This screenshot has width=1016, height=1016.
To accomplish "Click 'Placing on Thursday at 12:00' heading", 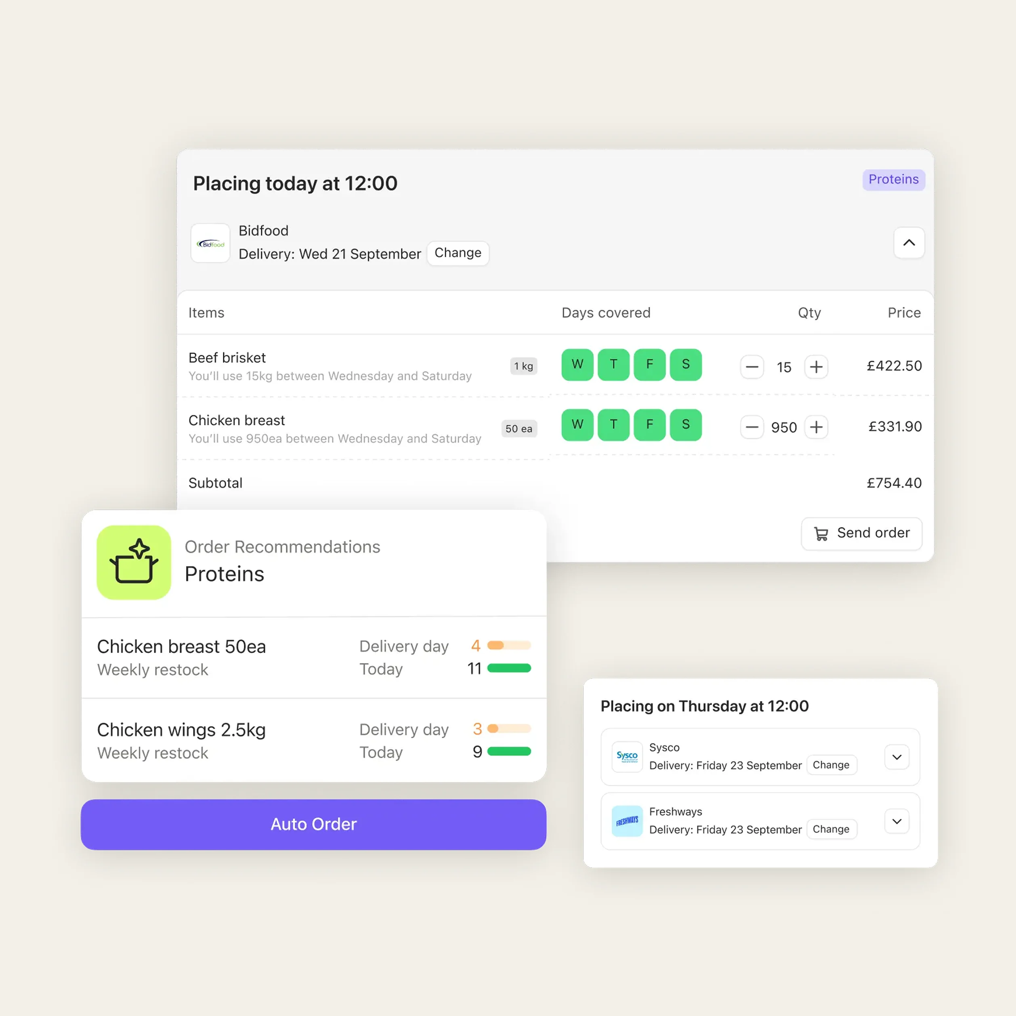I will click(705, 706).
